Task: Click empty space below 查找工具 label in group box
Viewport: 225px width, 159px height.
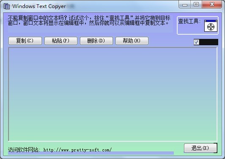Action: click(190, 30)
